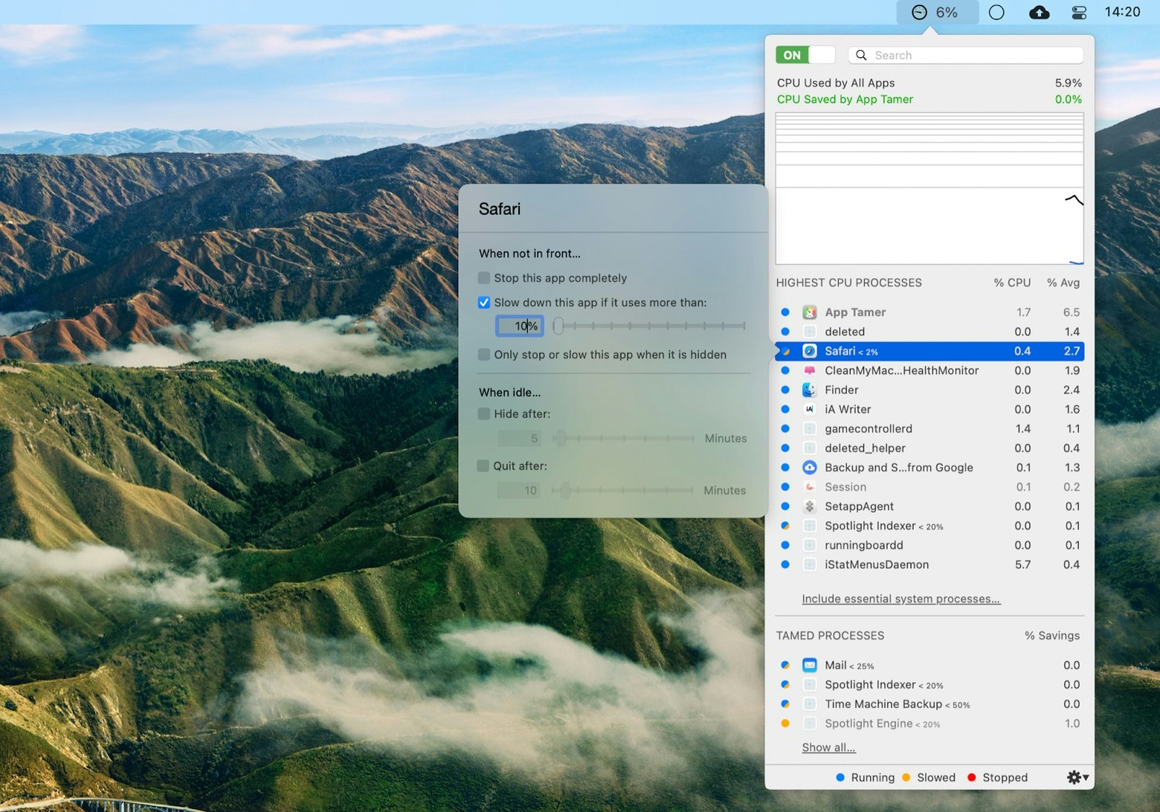
Task: Select "Spotlight Indexer" under Highest CPU Processes
Action: pyautogui.click(x=870, y=526)
